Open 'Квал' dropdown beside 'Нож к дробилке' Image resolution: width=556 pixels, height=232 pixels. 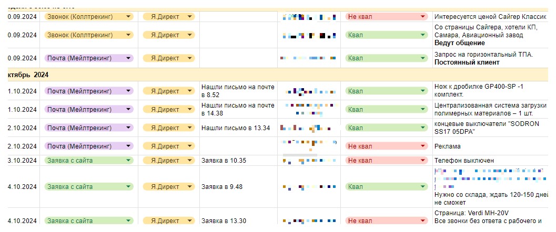(423, 91)
